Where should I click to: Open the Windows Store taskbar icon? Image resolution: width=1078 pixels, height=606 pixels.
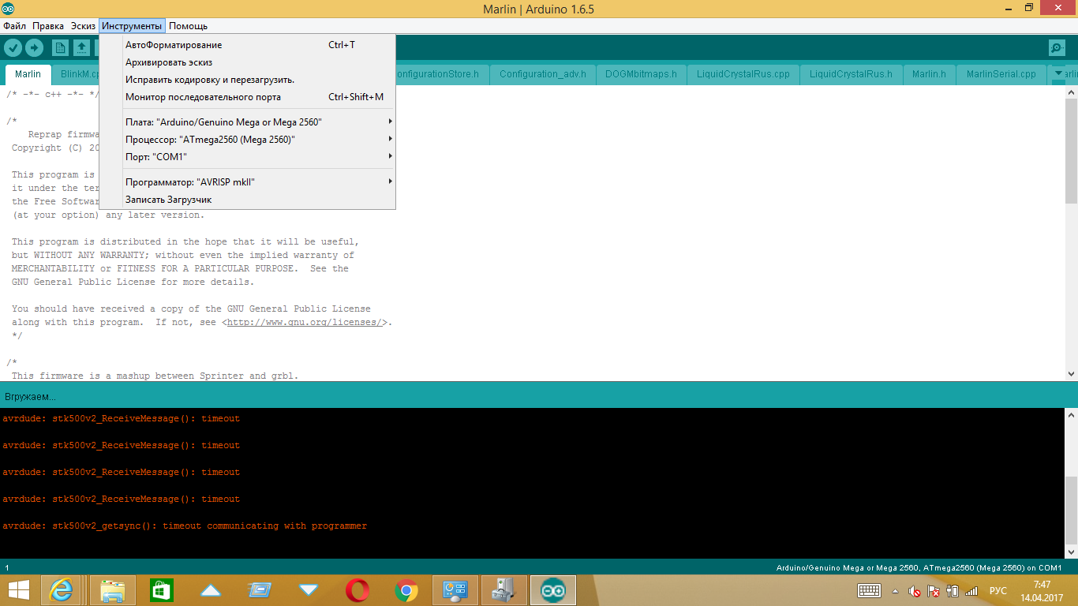161,590
